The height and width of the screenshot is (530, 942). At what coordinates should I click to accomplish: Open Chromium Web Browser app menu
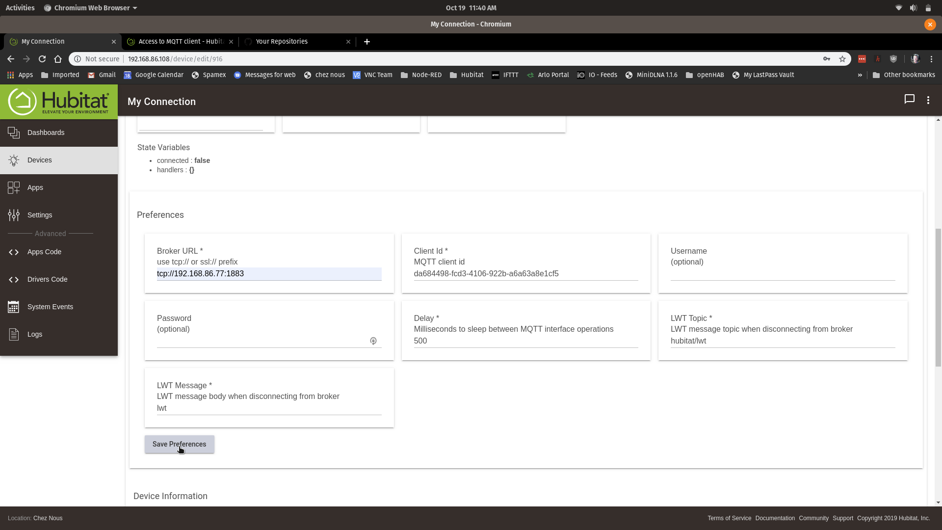(91, 8)
